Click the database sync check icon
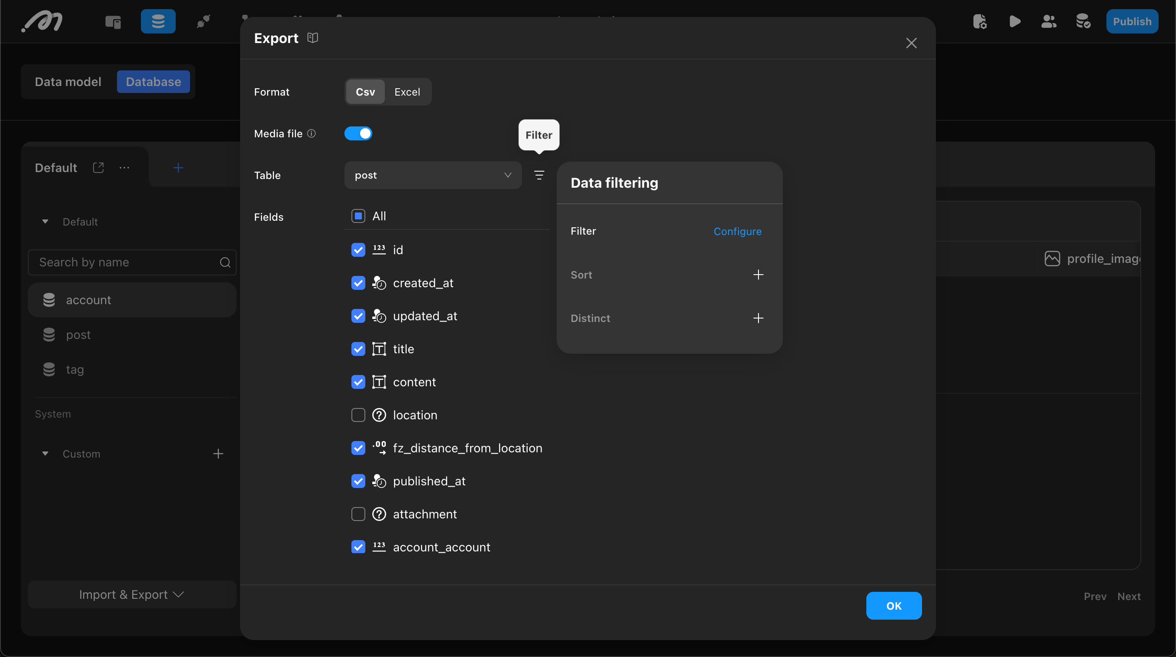 click(1083, 21)
